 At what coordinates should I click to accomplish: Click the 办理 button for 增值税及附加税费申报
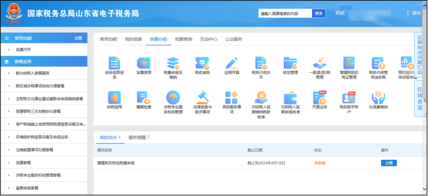pos(389,163)
